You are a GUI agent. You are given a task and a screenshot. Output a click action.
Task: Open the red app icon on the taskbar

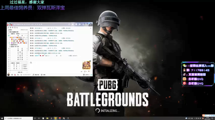point(60,118)
